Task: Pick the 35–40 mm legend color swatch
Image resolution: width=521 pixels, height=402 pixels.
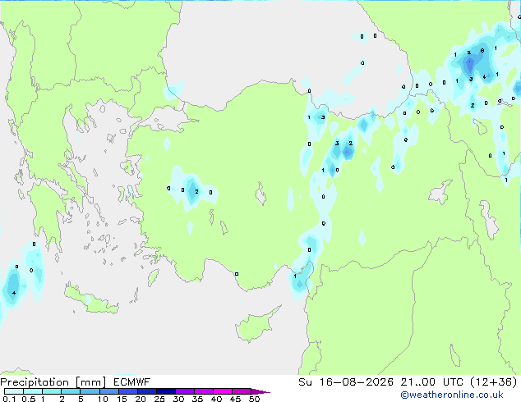Action: 204,391
